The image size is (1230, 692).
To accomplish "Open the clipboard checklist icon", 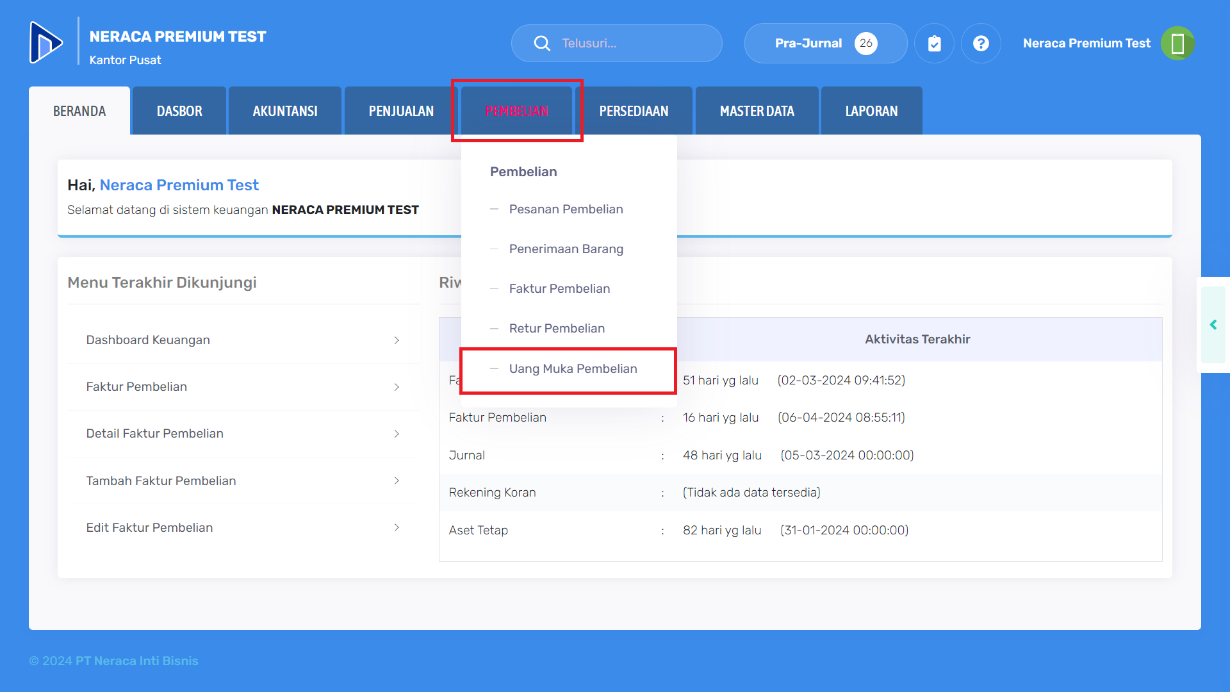I will click(x=934, y=44).
